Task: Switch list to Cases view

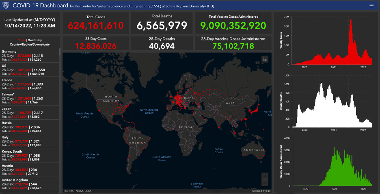Action: [22, 40]
